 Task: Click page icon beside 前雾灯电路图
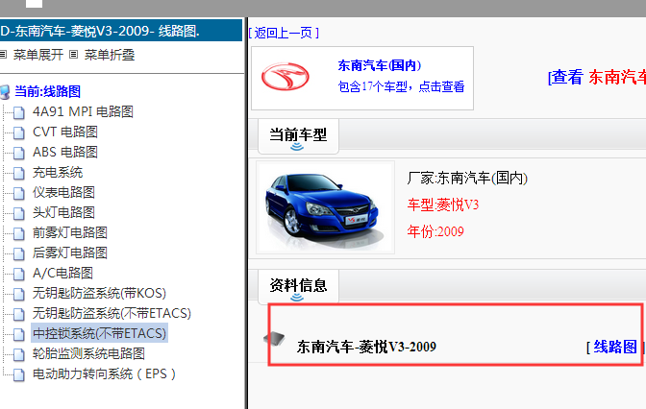[x=19, y=233]
